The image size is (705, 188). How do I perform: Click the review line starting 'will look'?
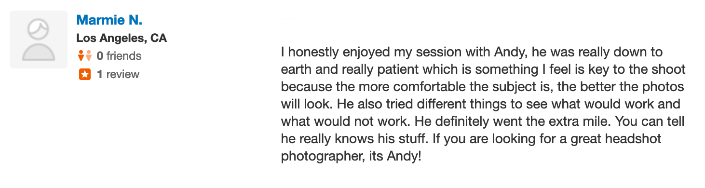(480, 104)
